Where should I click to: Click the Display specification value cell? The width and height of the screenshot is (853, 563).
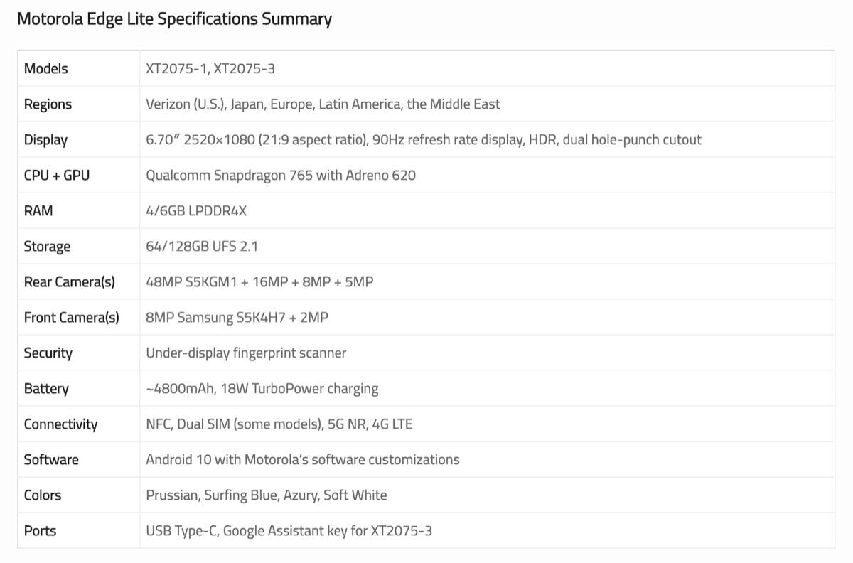click(x=423, y=139)
